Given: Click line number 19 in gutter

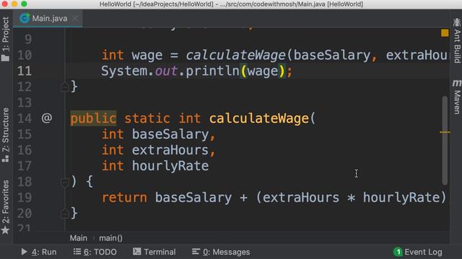Looking at the screenshot, I should 25,198.
